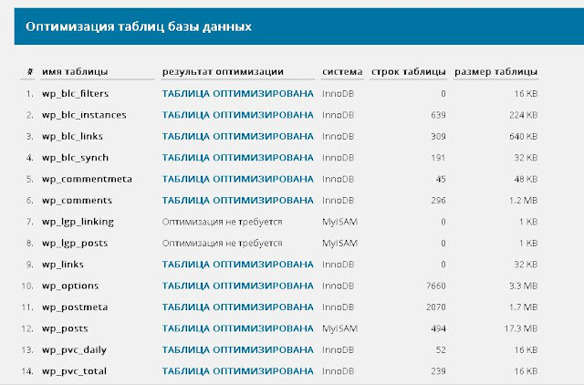Select table name wp_postmeta
This screenshot has width=584, height=385.
coord(75,307)
